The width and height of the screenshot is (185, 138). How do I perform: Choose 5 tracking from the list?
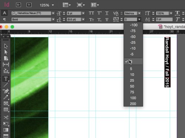click(x=133, y=69)
